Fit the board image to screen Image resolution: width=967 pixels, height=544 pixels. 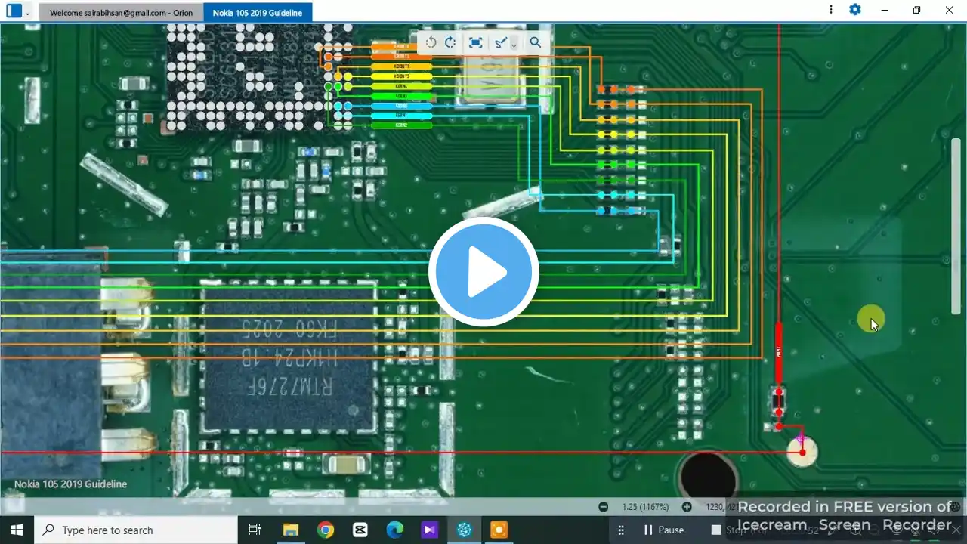[475, 42]
